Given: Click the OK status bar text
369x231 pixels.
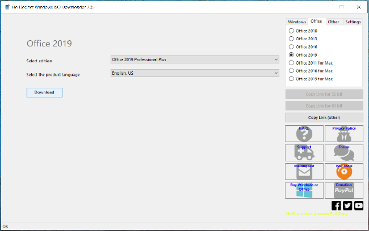Looking at the screenshot, I should (x=6, y=226).
